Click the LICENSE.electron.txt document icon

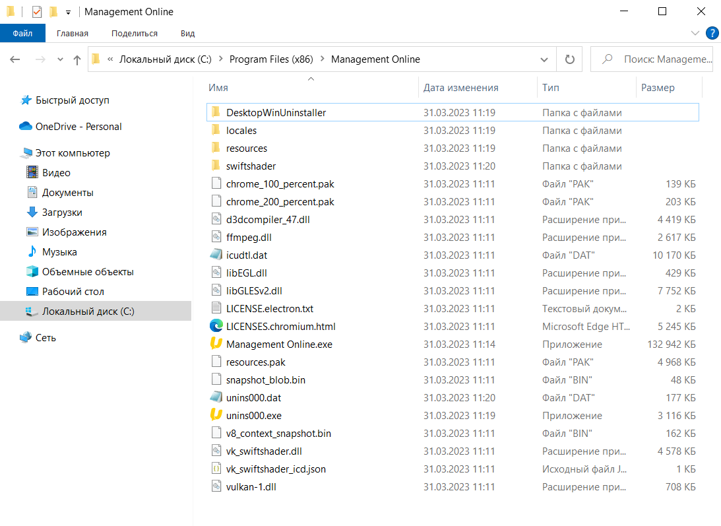[216, 308]
